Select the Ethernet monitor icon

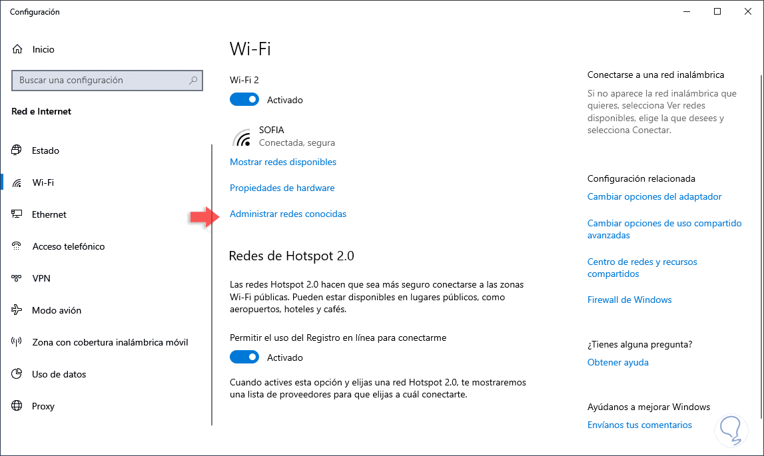pyautogui.click(x=17, y=214)
